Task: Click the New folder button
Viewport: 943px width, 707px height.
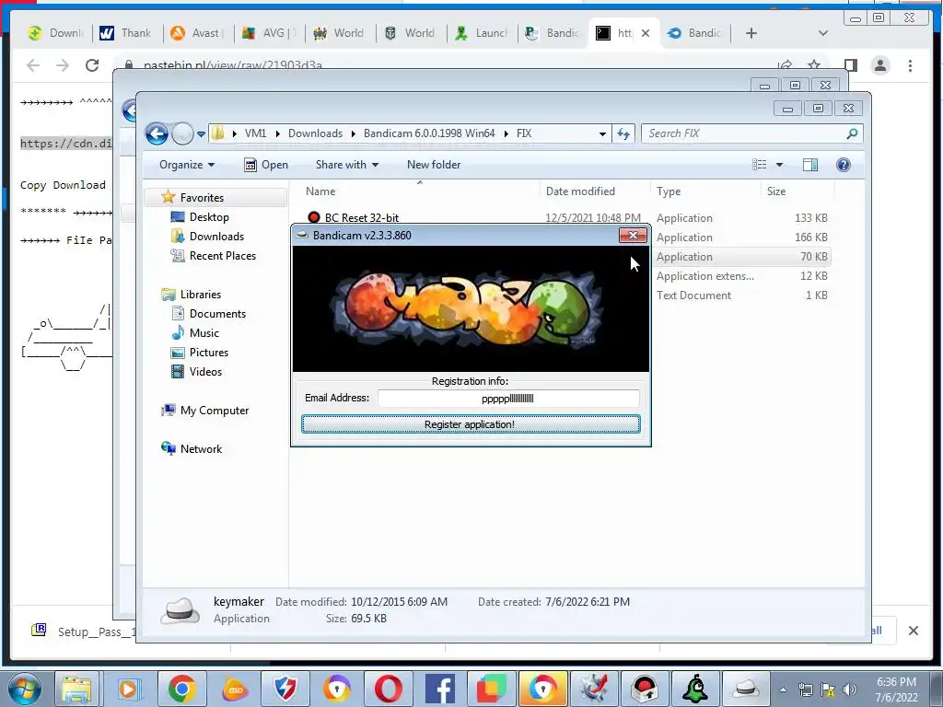Action: click(434, 165)
